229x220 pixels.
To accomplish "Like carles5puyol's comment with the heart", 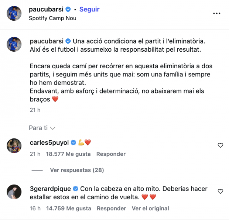I will coord(221,145).
